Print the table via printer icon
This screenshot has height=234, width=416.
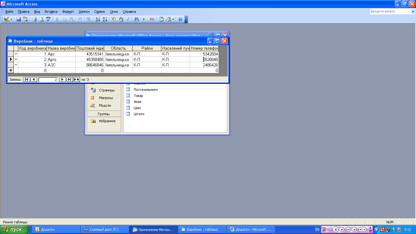coord(34,19)
